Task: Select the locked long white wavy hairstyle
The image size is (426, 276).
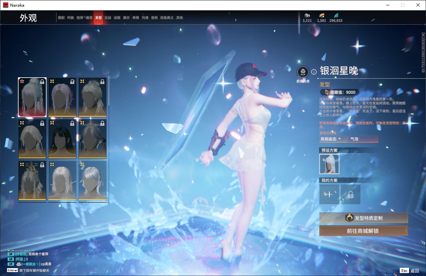Action: (x=32, y=139)
